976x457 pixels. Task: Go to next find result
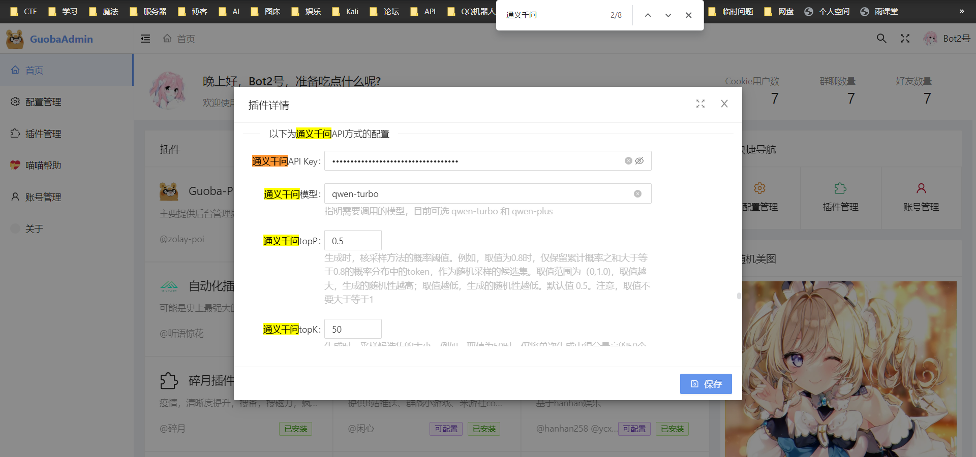(x=668, y=15)
